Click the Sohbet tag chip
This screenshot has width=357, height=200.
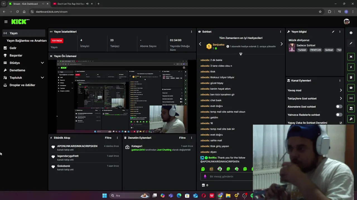[329, 50]
